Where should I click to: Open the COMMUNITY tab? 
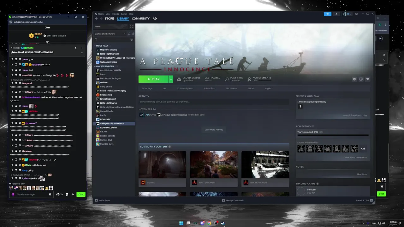(x=141, y=19)
